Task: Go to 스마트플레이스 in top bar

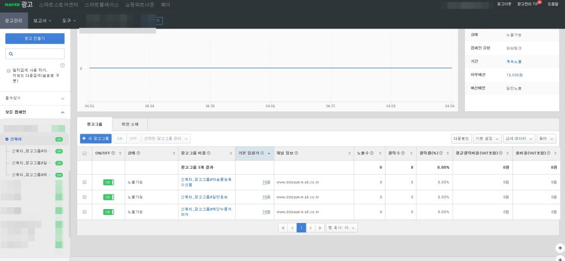Action: (102, 5)
